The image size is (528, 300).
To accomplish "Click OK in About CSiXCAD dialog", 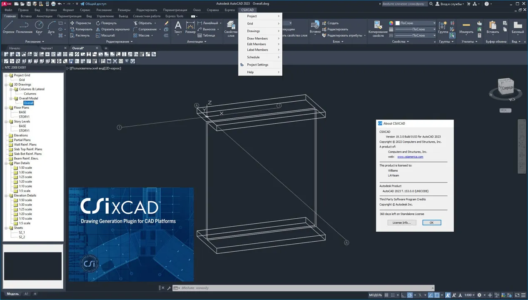I will click(431, 222).
